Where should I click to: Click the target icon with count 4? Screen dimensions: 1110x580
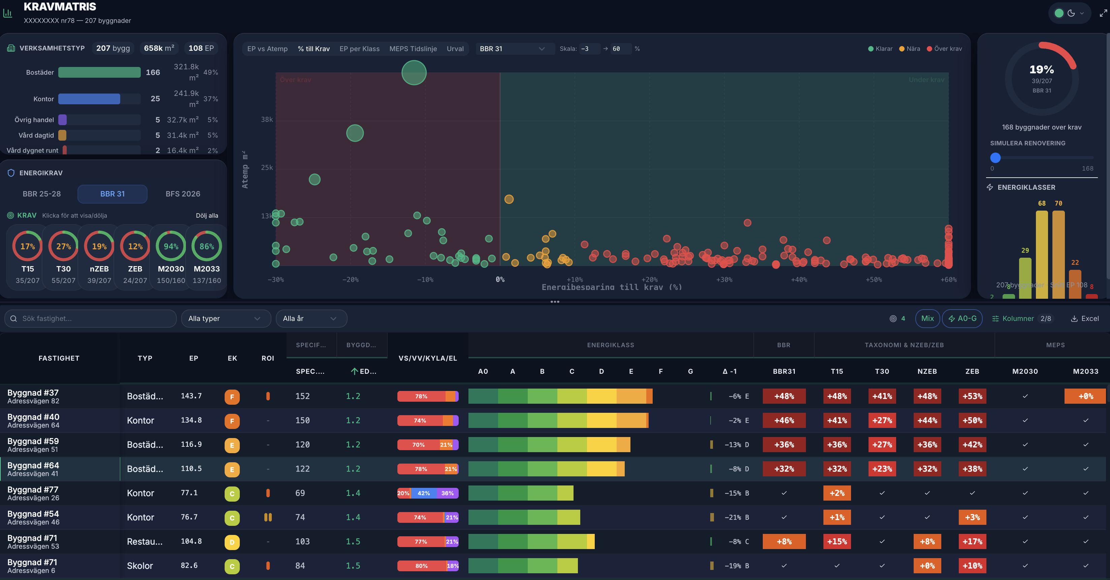tap(893, 319)
